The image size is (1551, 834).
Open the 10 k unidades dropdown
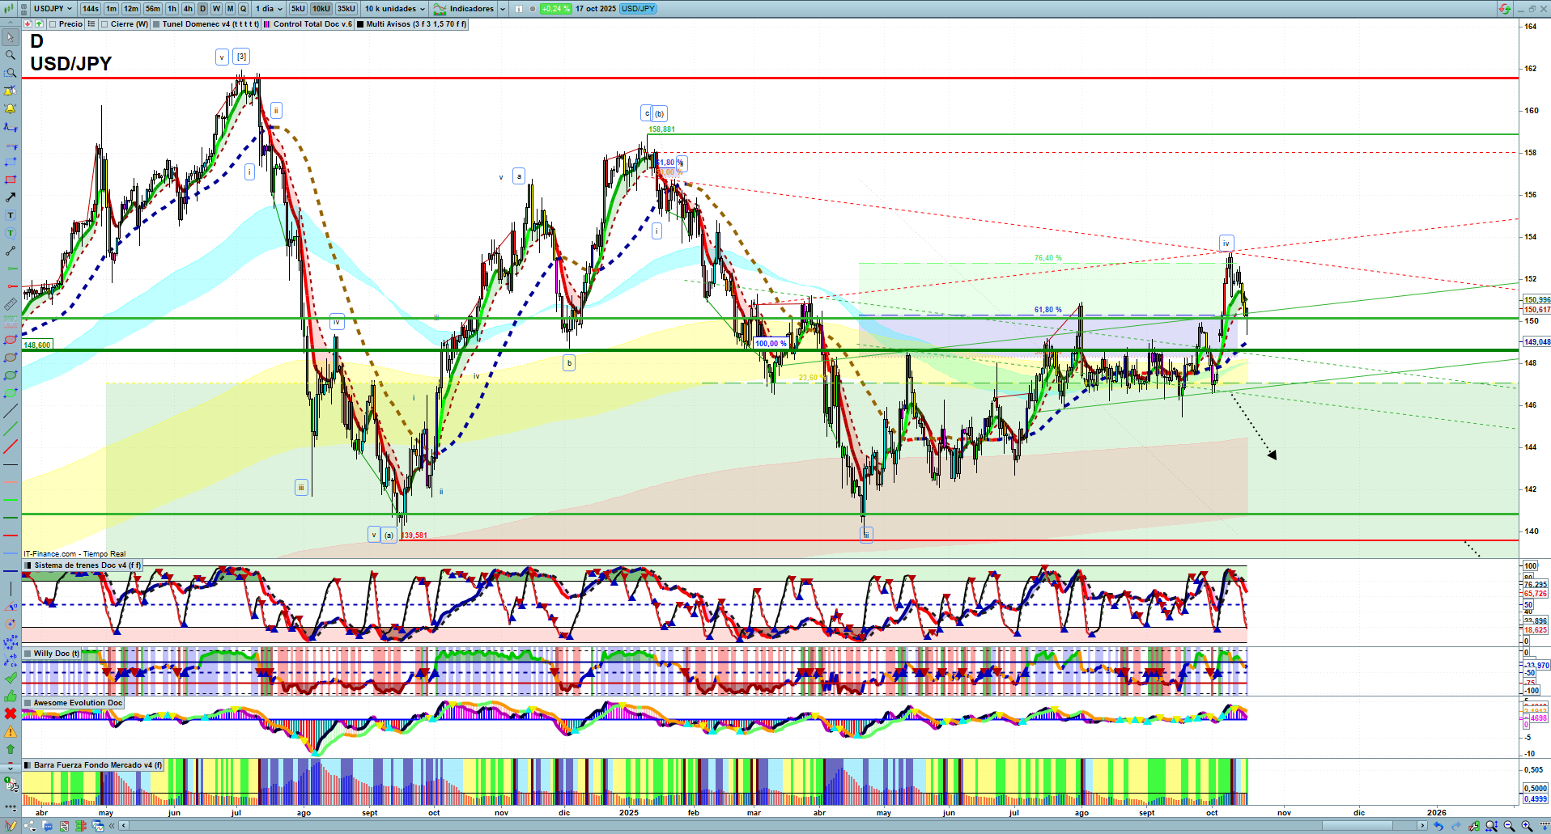[394, 9]
